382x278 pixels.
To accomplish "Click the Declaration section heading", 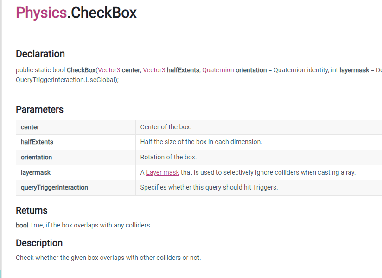I will [x=40, y=54].
